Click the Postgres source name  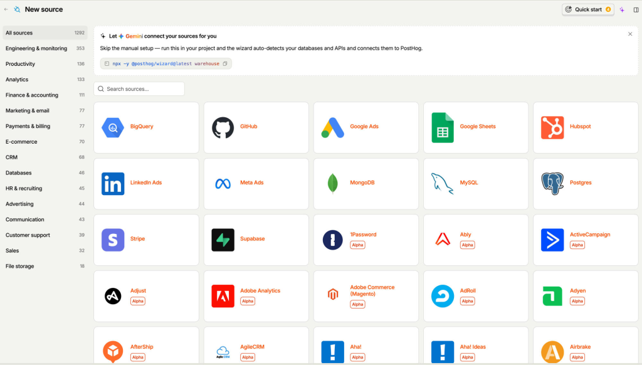(x=581, y=182)
